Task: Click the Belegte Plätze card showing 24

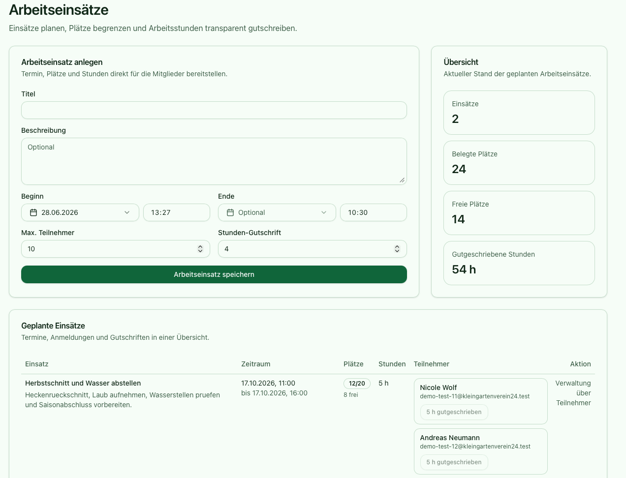Action: click(519, 163)
